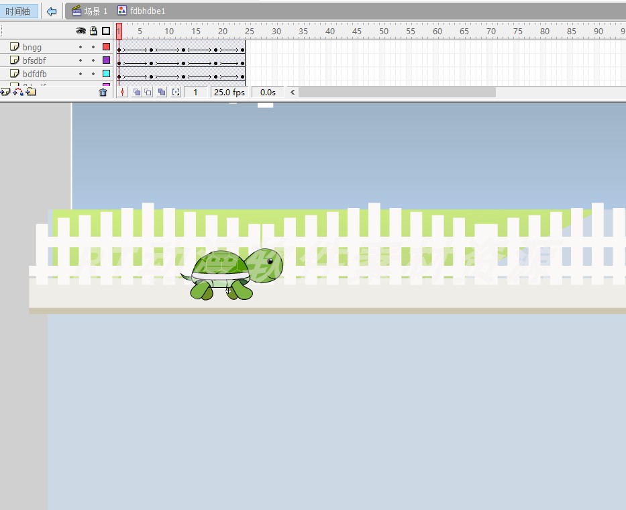This screenshot has width=626, height=510.
Task: Add a motion guide layer
Action: coord(18,92)
